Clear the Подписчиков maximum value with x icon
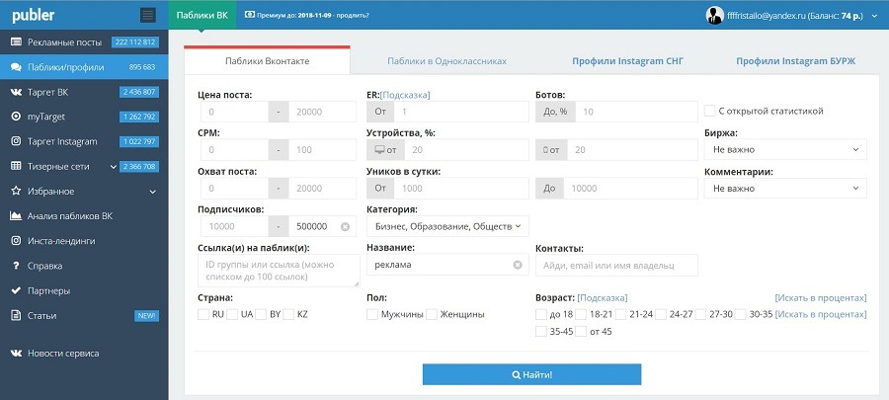 pyautogui.click(x=345, y=226)
